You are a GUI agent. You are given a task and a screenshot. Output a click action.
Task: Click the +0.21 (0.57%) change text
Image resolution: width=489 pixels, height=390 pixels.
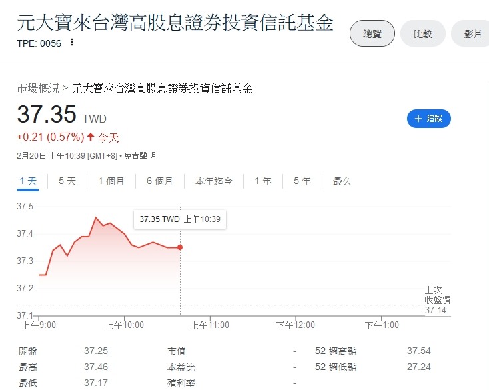(51, 137)
